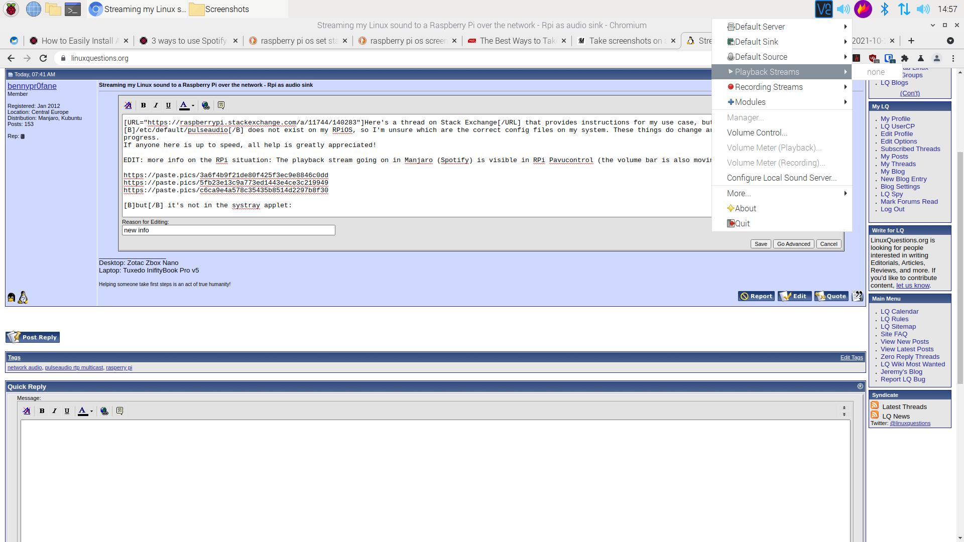Click italic in the Quick Reply toolbar

(55, 411)
